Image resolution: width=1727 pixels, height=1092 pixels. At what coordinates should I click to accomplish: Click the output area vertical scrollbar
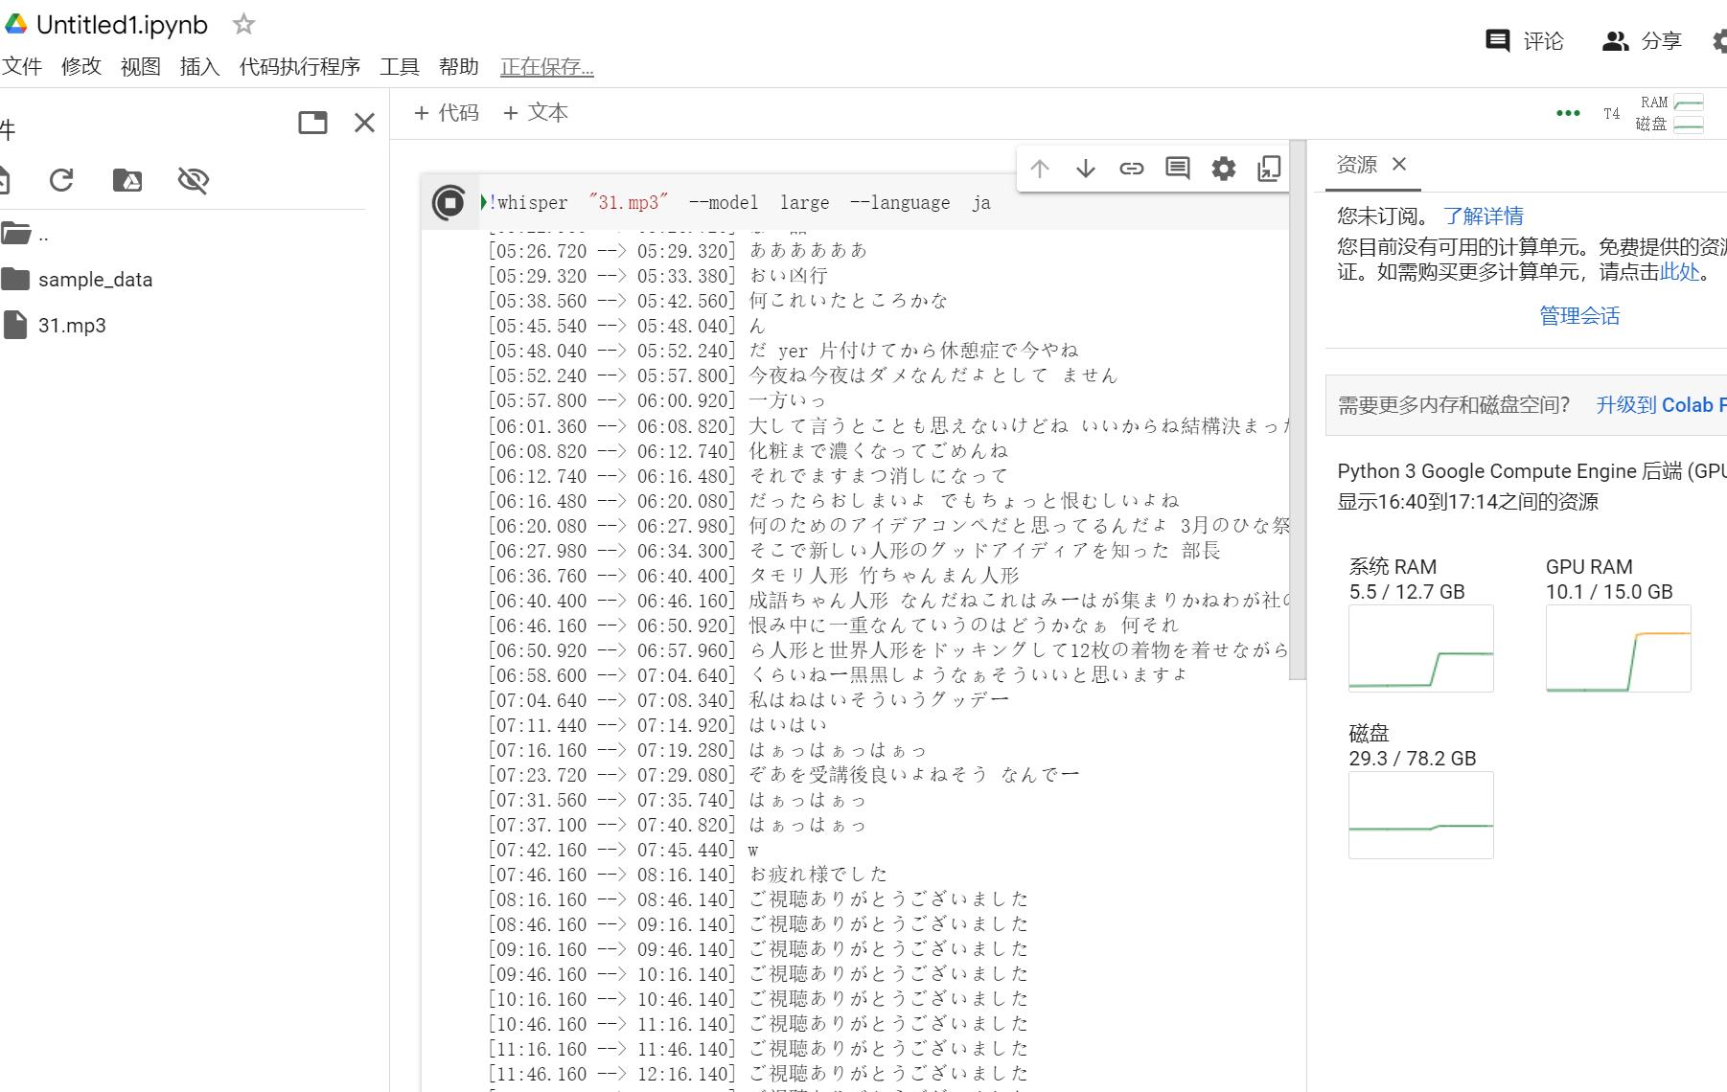pos(1298,412)
